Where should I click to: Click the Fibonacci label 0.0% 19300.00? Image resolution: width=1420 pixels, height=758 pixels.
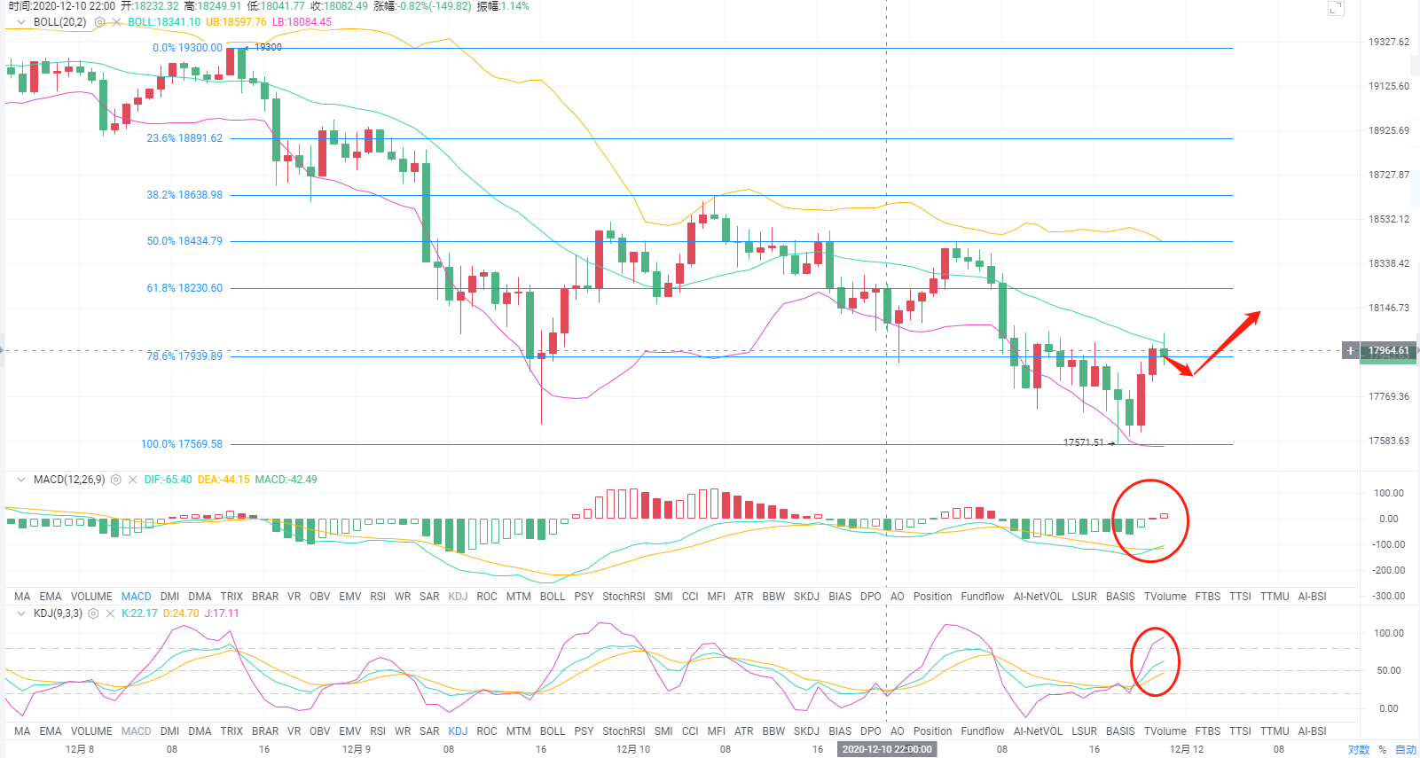(188, 48)
